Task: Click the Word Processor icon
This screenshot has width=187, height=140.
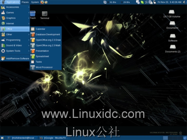Action: pos(33,67)
